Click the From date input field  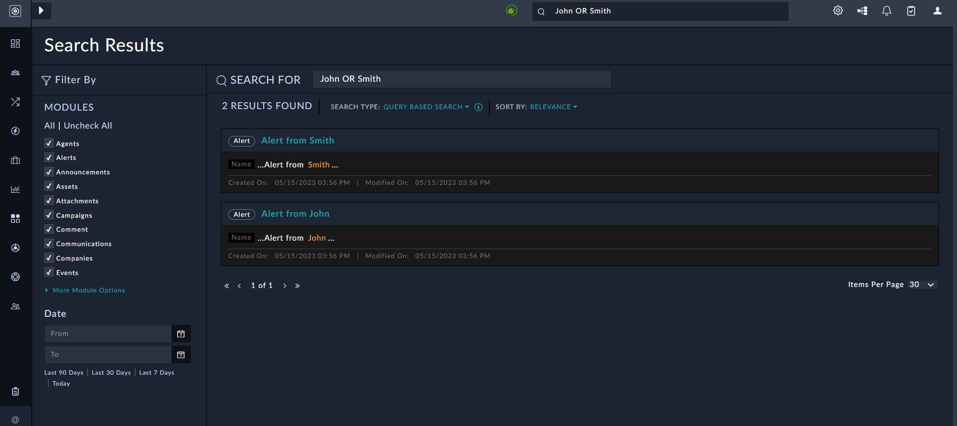pos(108,334)
